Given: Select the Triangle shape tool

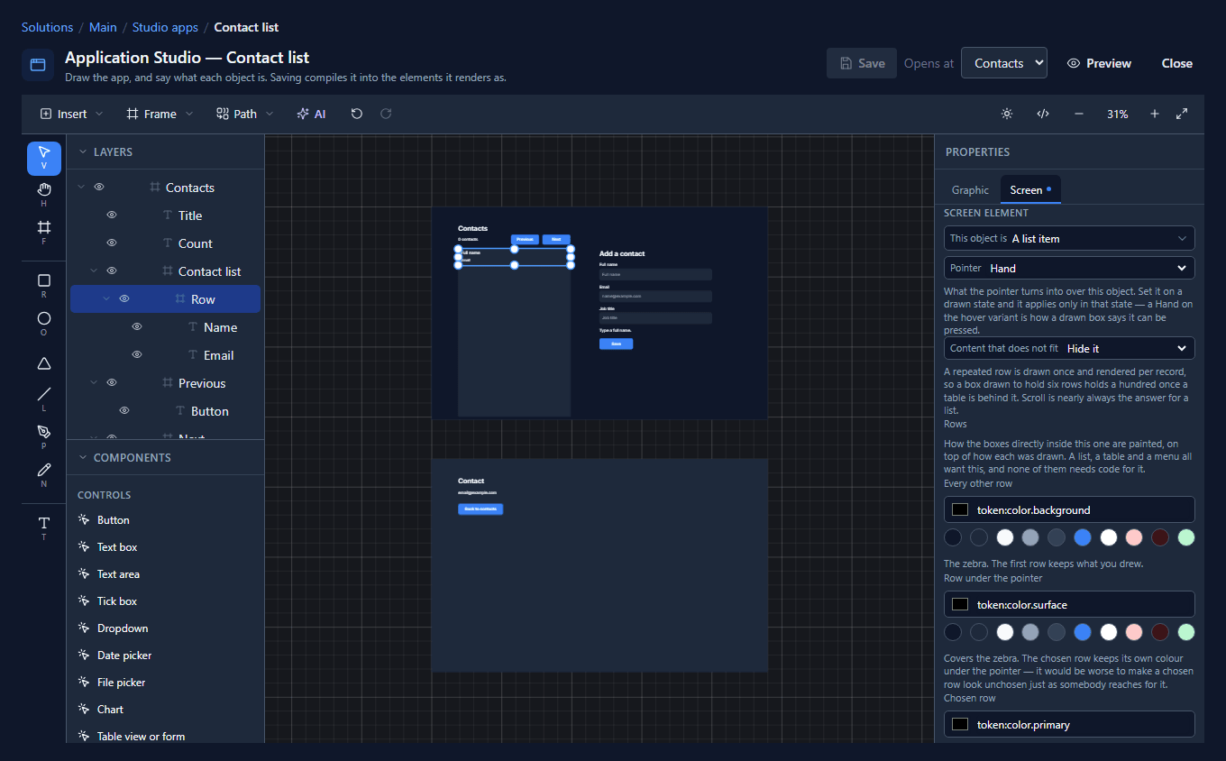Looking at the screenshot, I should 44,363.
